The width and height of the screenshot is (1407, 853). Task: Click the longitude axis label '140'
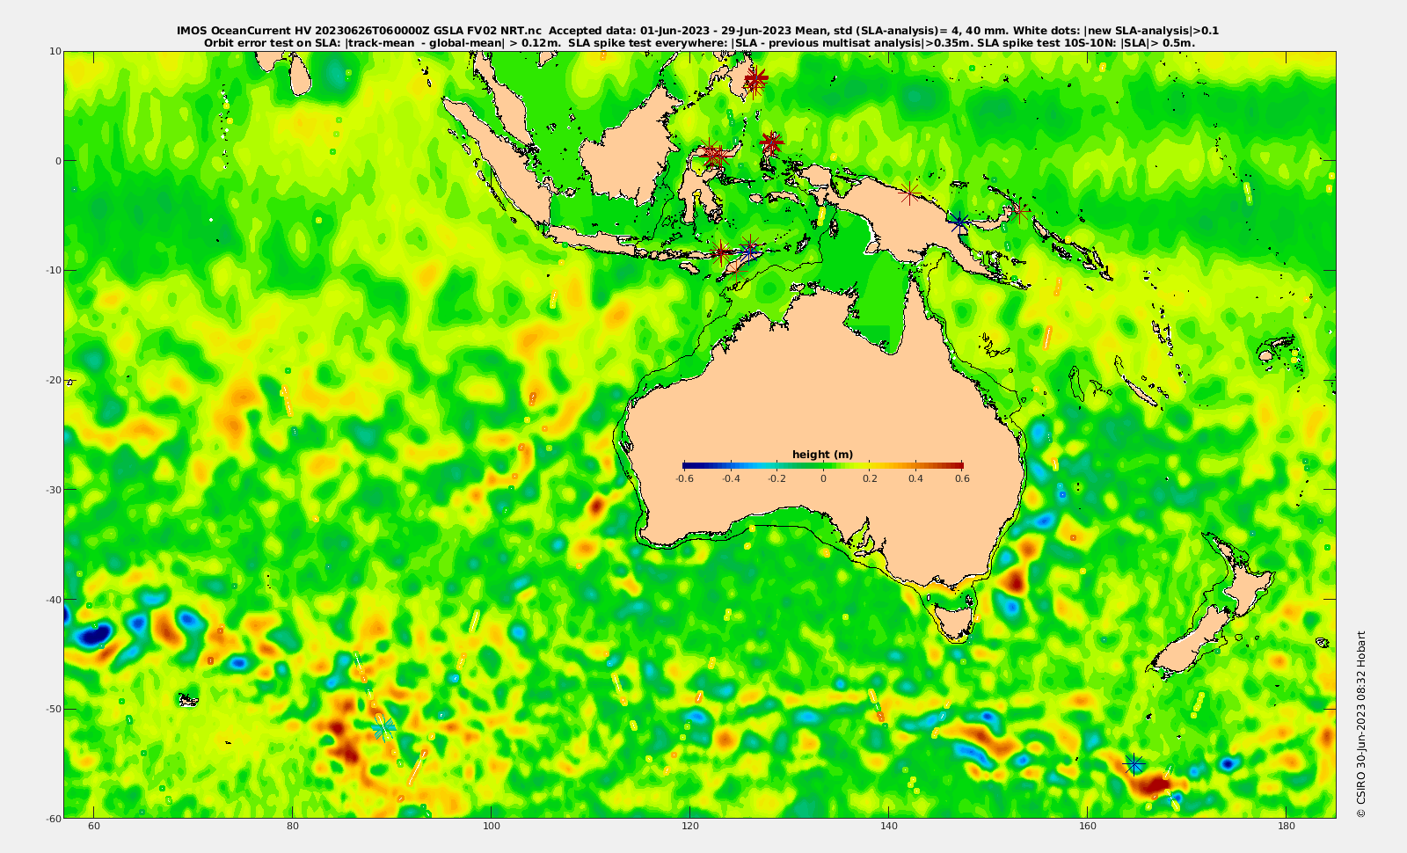(x=889, y=827)
